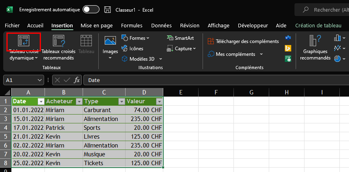Click the Visio Data Visualizer add-in icon

point(288,38)
